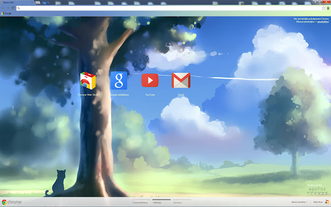Go forward with the browser forward arrow
The width and height of the screenshot is (331, 207).
coord(8,8)
